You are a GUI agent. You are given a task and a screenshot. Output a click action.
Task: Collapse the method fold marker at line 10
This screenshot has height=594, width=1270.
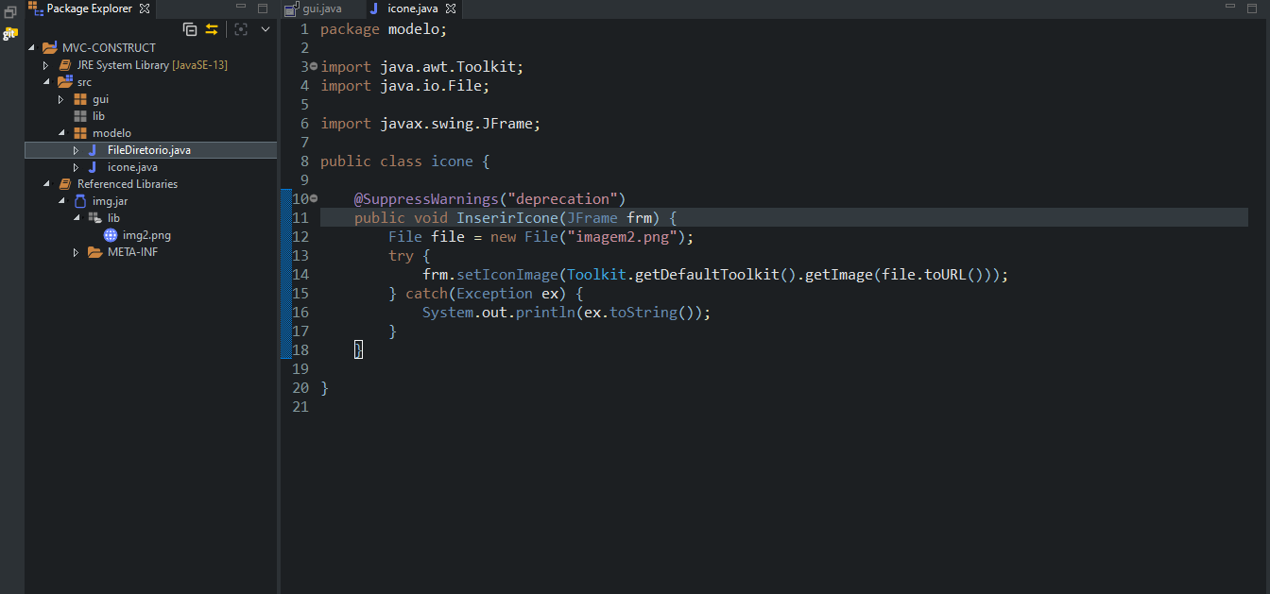pos(314,199)
